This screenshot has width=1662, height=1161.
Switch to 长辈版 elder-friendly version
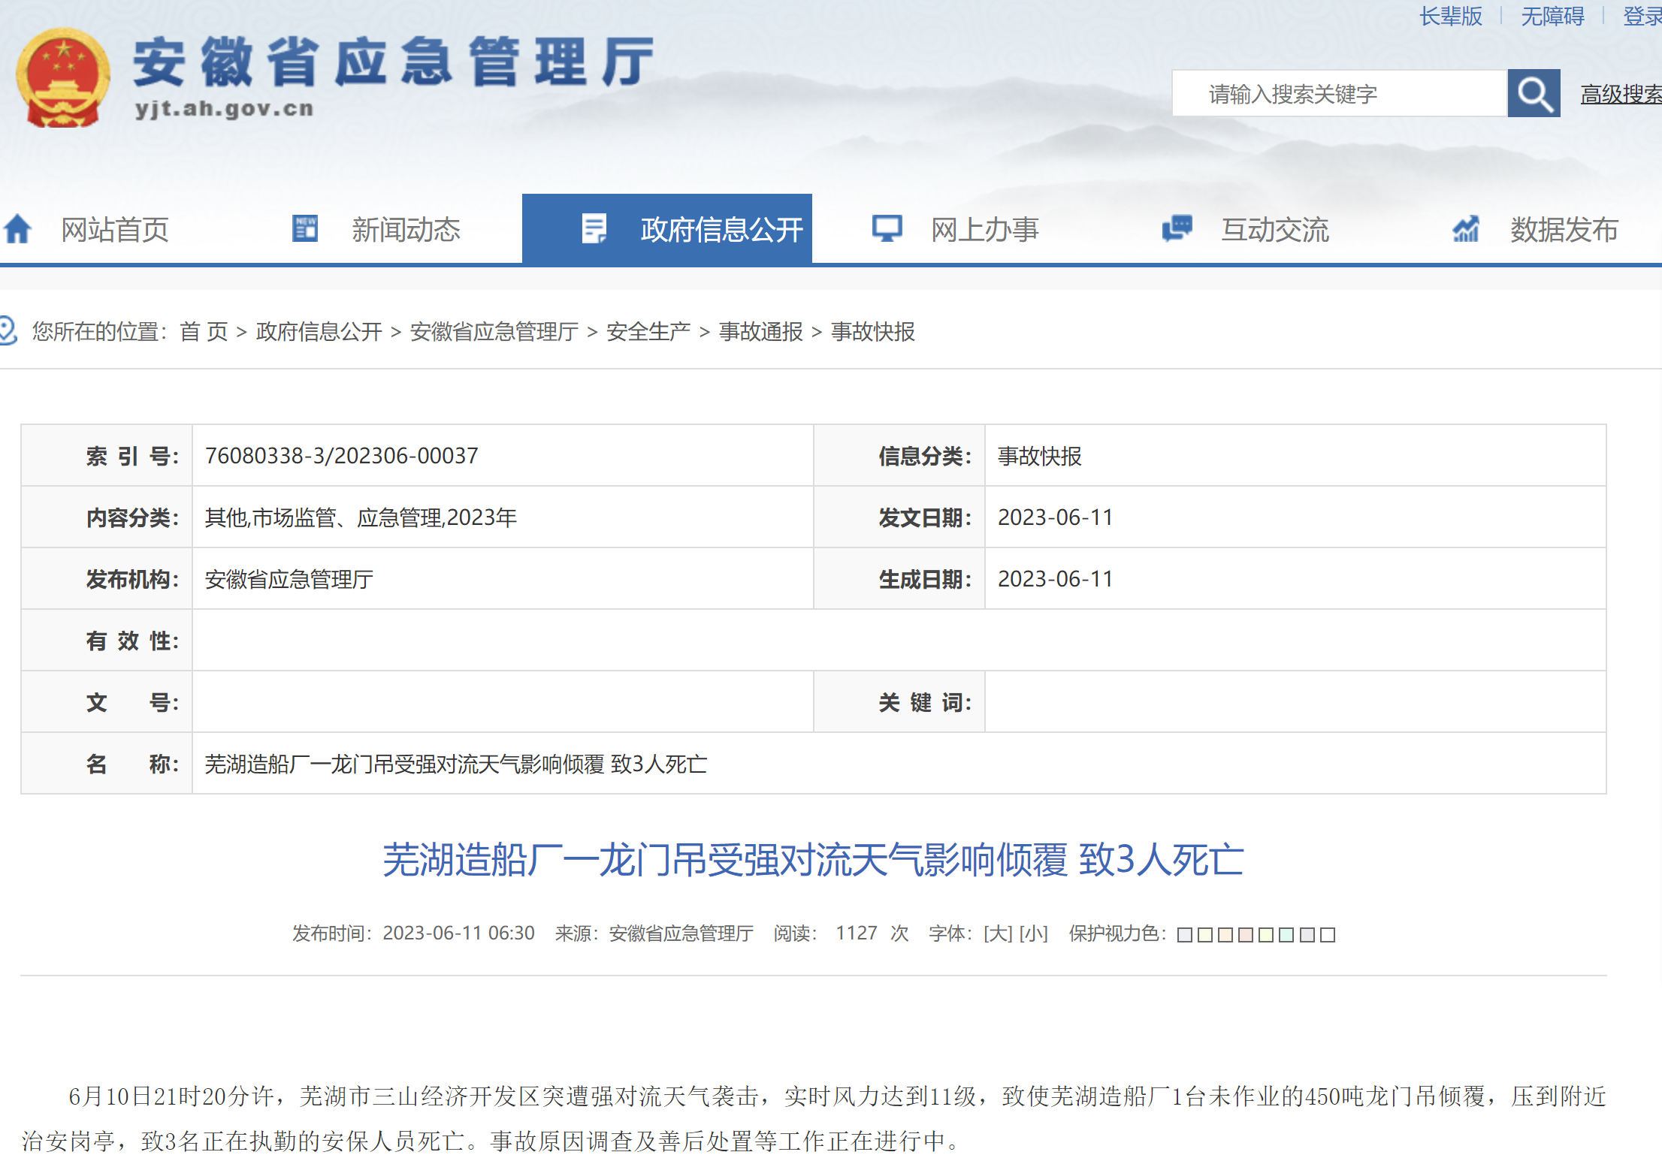pos(1450,16)
